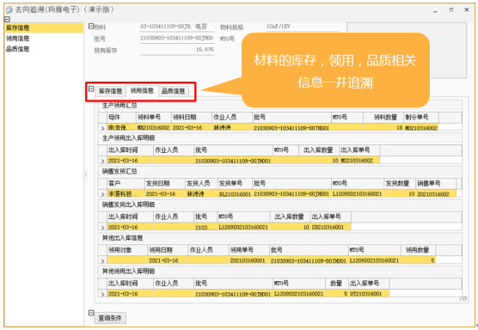The image size is (478, 330).
Task: Click the 现有库存 value field
Action: click(177, 50)
